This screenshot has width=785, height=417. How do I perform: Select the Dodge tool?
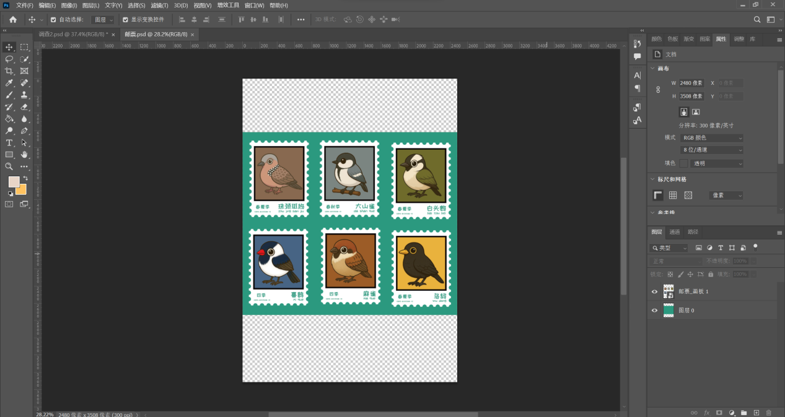(x=9, y=131)
